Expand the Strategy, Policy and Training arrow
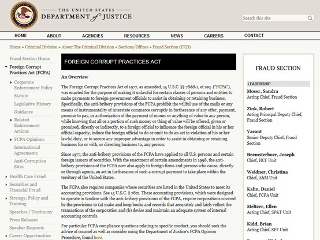Screen dimensions: 320x240 pyautogui.click(x=6, y=198)
